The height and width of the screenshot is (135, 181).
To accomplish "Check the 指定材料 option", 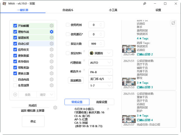I will [x=68, y=53].
